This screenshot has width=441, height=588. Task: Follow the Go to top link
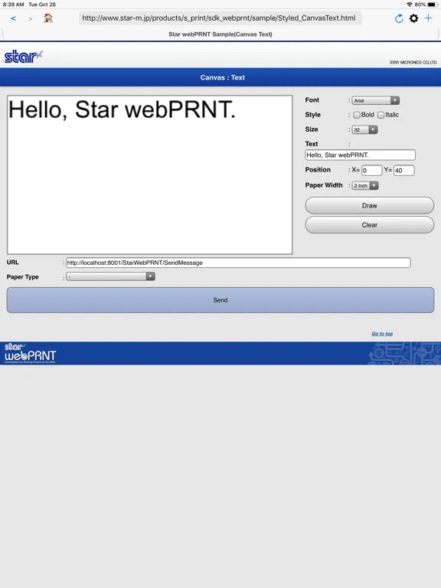(x=382, y=333)
